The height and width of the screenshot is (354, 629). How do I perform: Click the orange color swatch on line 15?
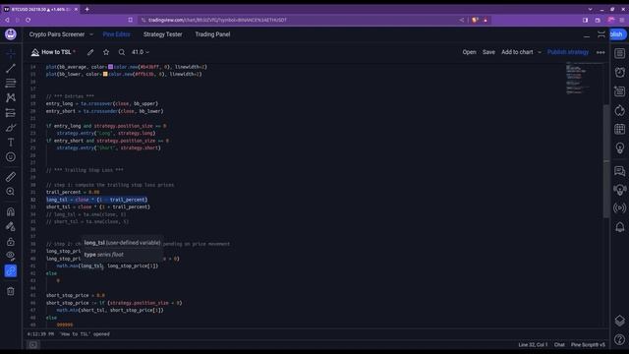105,74
